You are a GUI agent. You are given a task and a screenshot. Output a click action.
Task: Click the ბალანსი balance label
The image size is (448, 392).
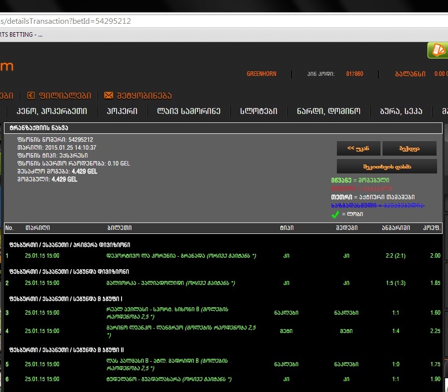410,74
